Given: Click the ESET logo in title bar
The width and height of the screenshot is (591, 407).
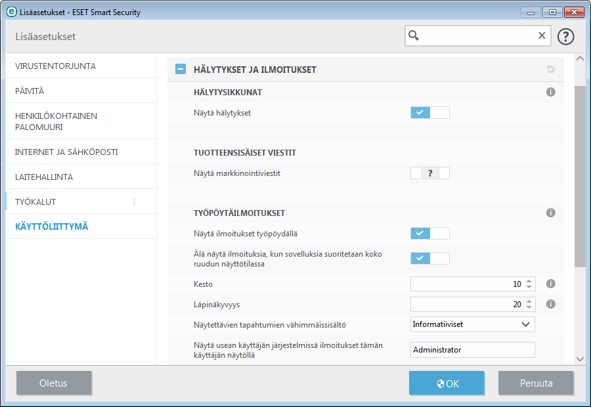Looking at the screenshot, I should [12, 12].
